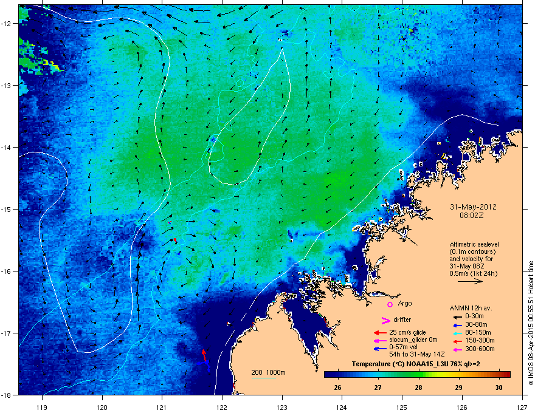Click the Temperature (°C) NOAA15_L3U title
Viewport: 535px width, 413px height.
pos(416,364)
